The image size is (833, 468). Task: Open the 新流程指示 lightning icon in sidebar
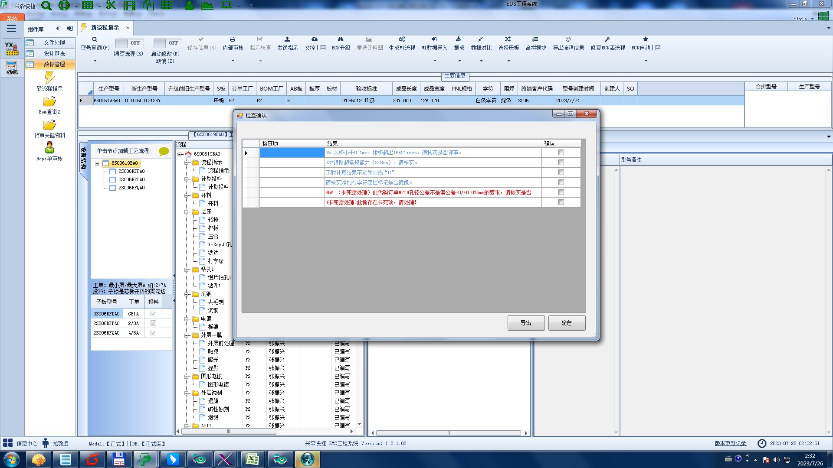[x=49, y=78]
